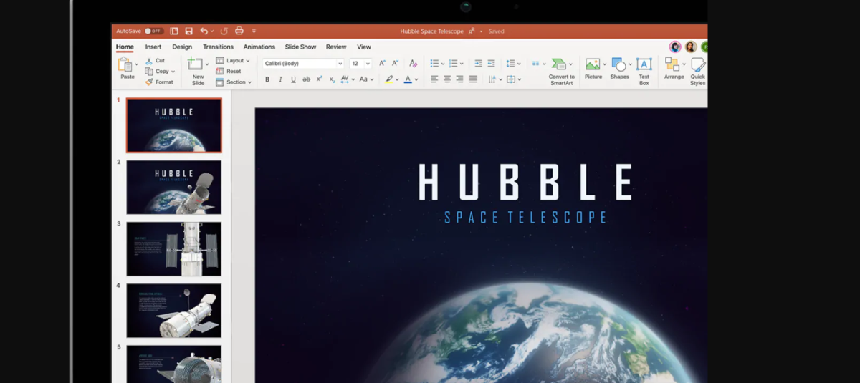Clear all formatting icon
860x383 pixels.
414,64
